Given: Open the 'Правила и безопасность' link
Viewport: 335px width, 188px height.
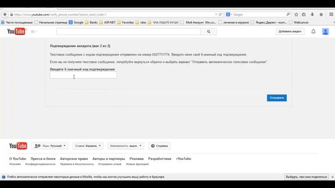Looking at the screenshot, I should 77,164.
